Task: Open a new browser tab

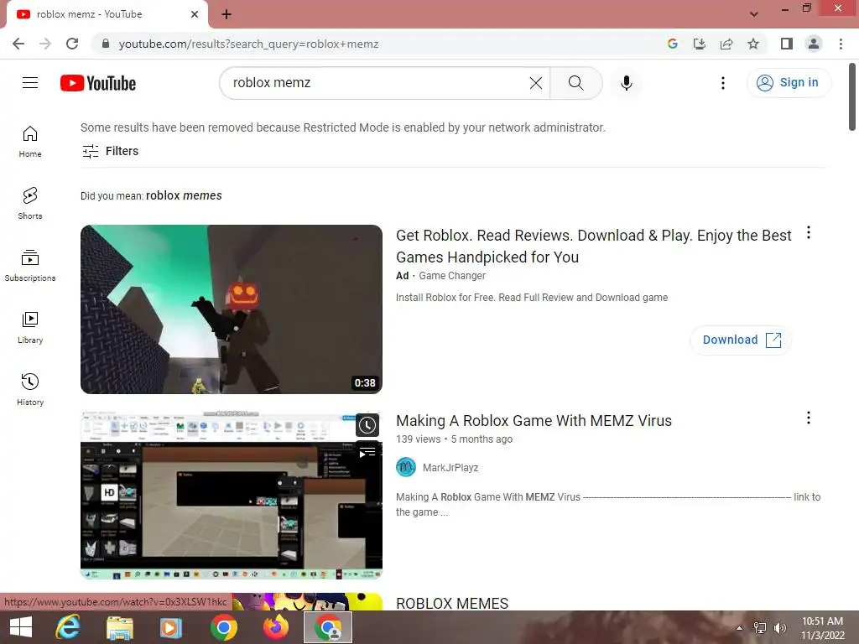Action: 226,14
